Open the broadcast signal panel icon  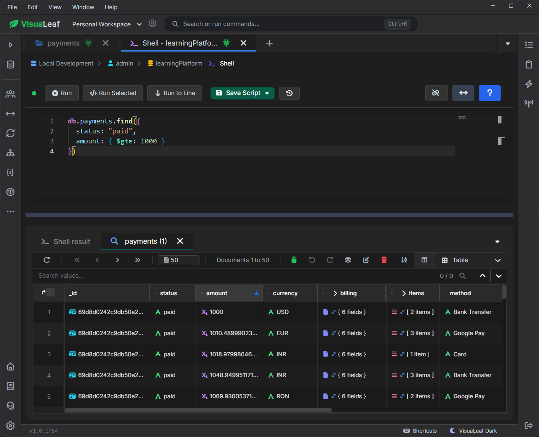click(529, 104)
